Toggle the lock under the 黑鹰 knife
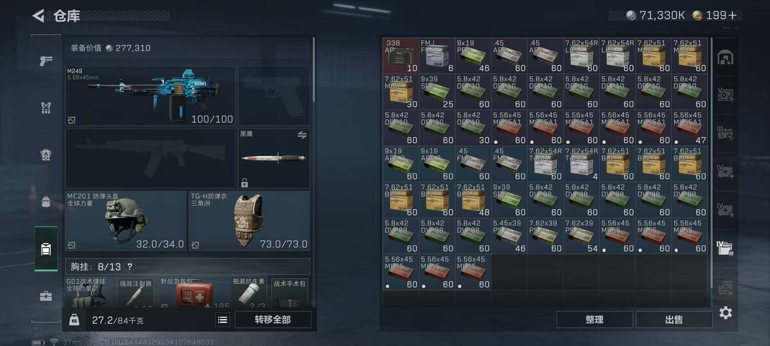 (x=244, y=183)
